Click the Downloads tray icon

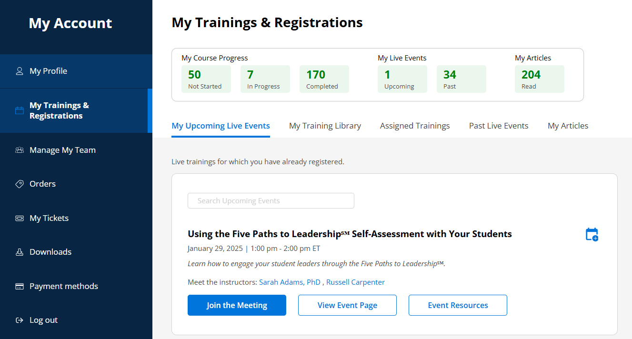click(20, 252)
